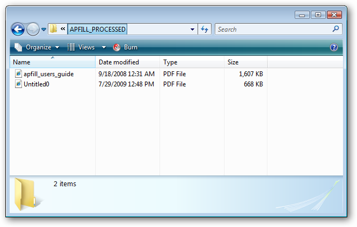Open the Organize menu
The image size is (357, 227).
point(37,47)
